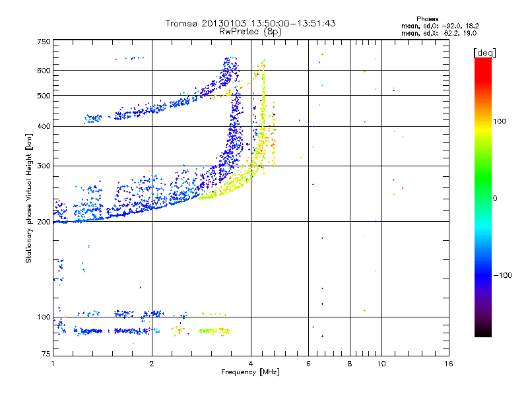The image size is (528, 396).
Task: Click the x-axis tick label '10'
Action: [x=381, y=364]
